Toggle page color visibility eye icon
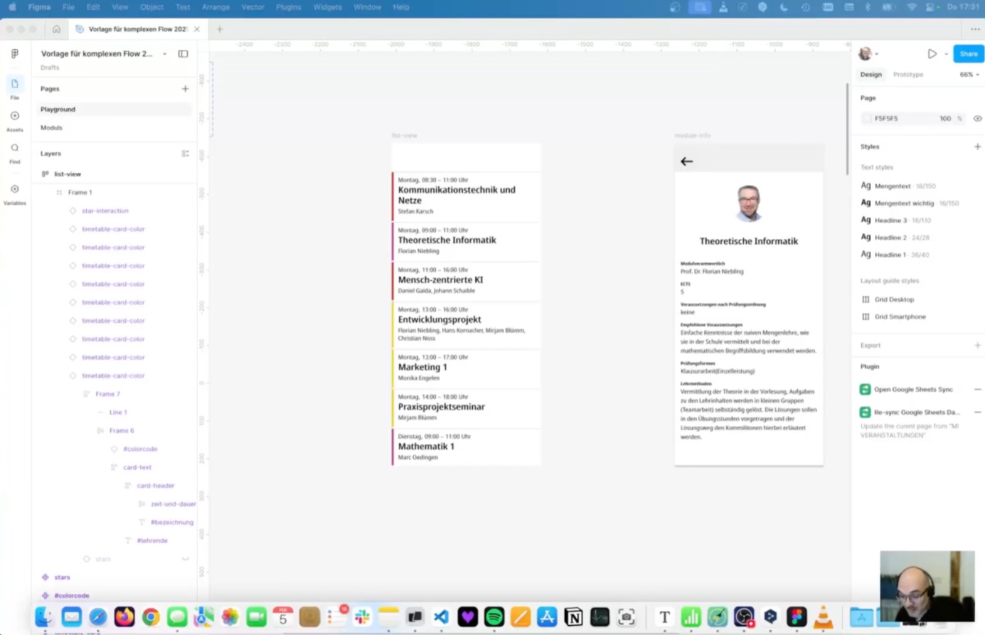This screenshot has width=985, height=635. pyautogui.click(x=978, y=119)
